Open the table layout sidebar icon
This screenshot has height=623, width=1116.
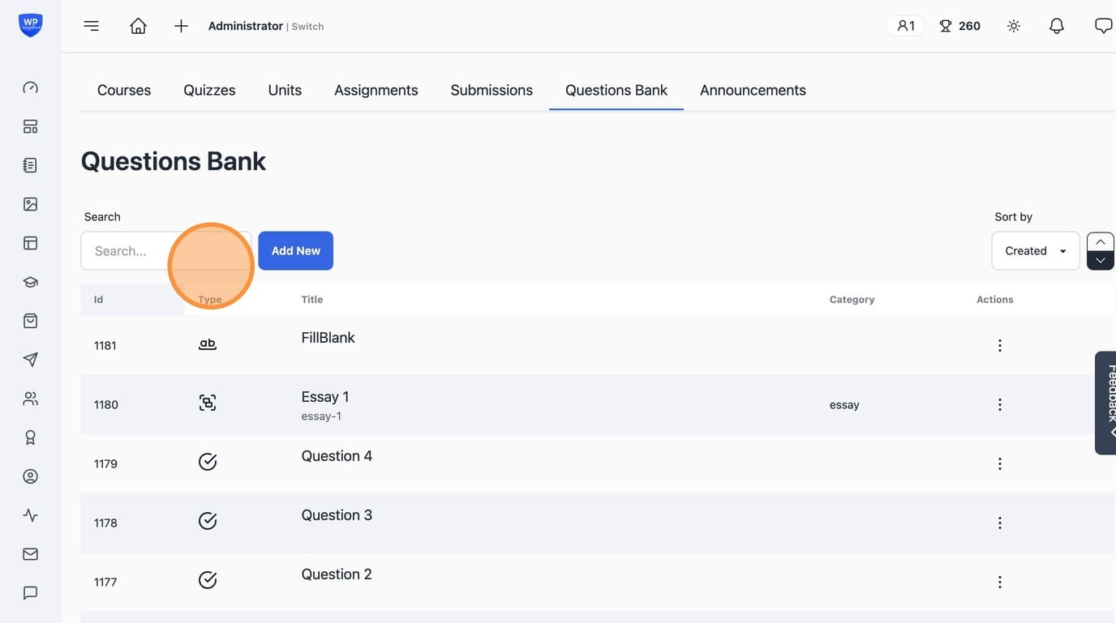pos(30,243)
